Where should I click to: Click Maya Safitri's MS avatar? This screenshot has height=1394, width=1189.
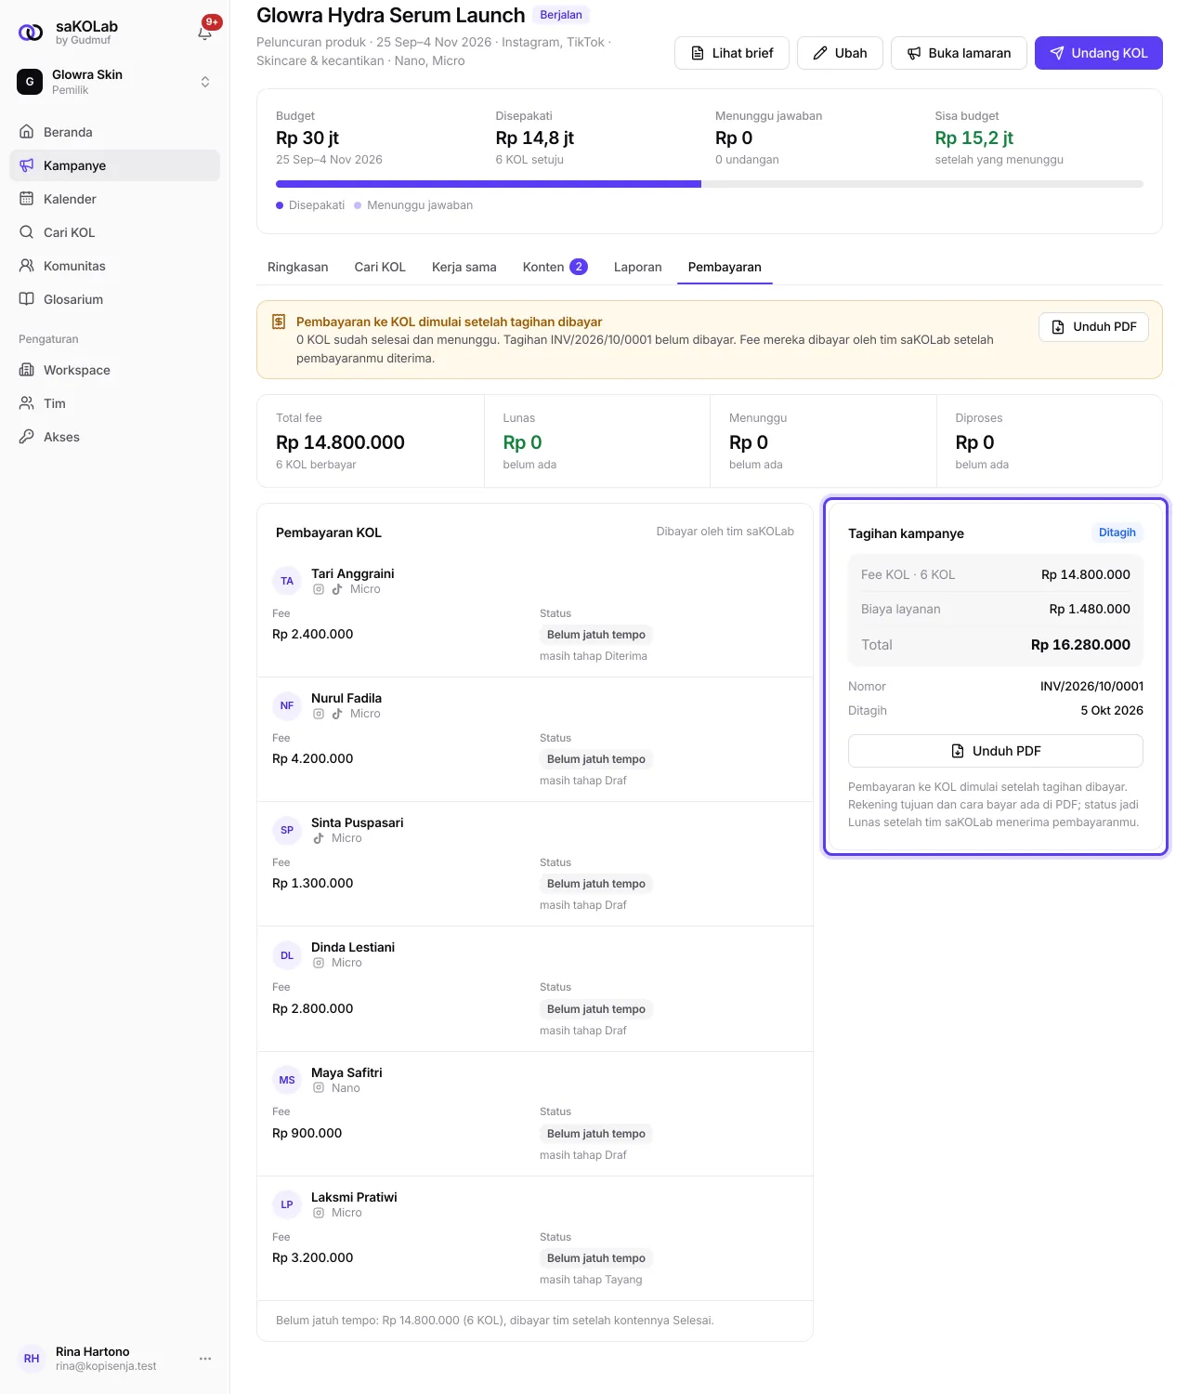pyautogui.click(x=287, y=1080)
